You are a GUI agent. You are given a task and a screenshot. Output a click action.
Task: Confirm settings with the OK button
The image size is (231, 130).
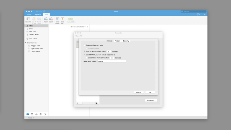pos(150,92)
